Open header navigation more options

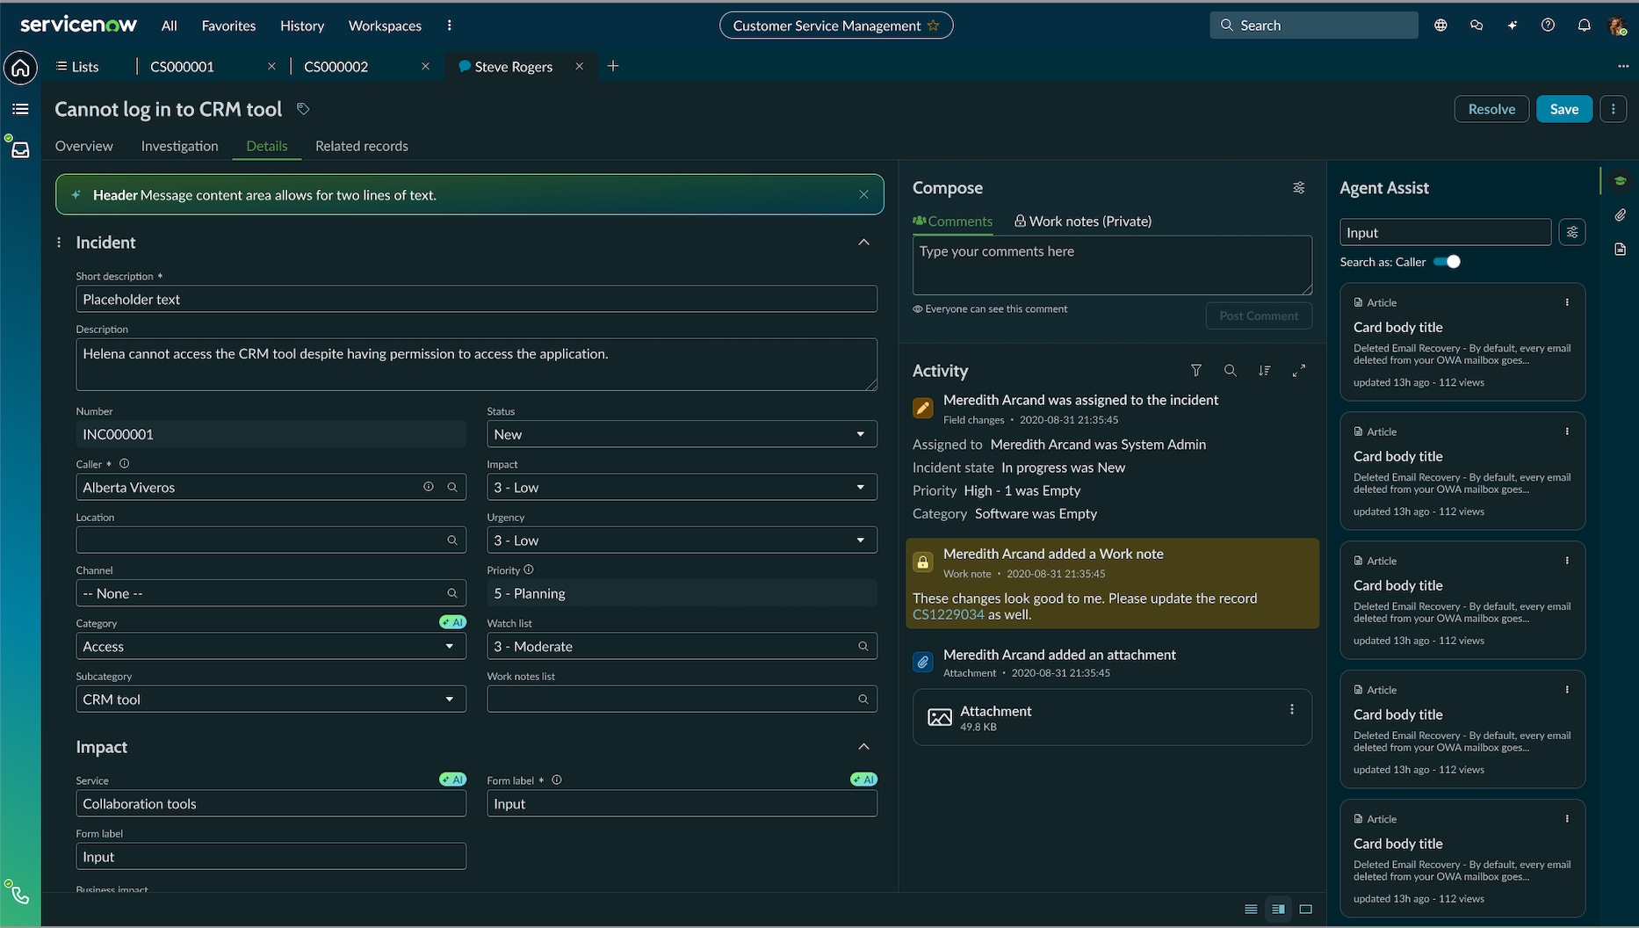click(449, 25)
